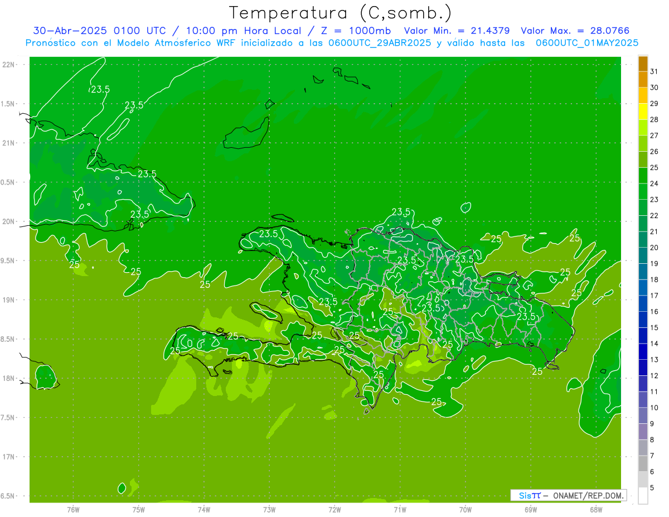Click the "75W" longitude axis label
669x517 pixels.
[x=139, y=509]
